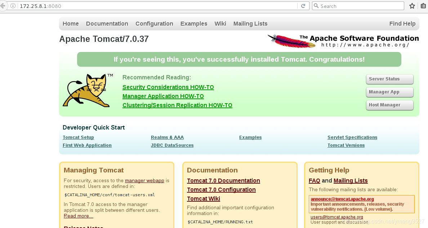Open the Realms & AAA link

click(x=167, y=137)
